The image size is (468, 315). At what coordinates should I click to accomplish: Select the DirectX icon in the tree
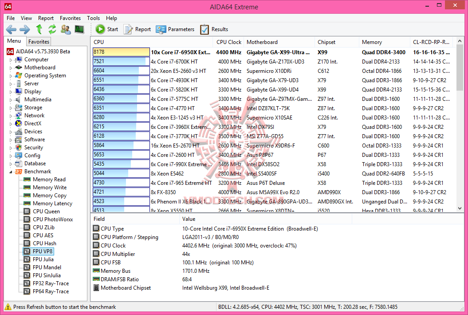coord(19,124)
